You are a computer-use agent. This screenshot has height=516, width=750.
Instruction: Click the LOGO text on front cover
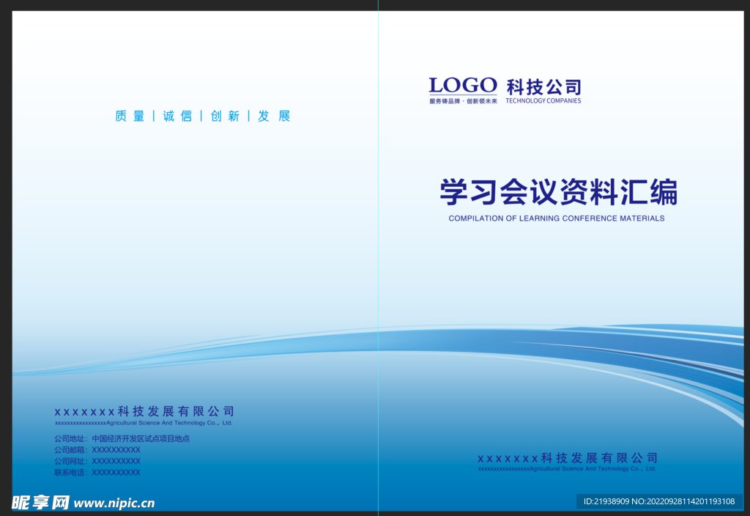(463, 85)
